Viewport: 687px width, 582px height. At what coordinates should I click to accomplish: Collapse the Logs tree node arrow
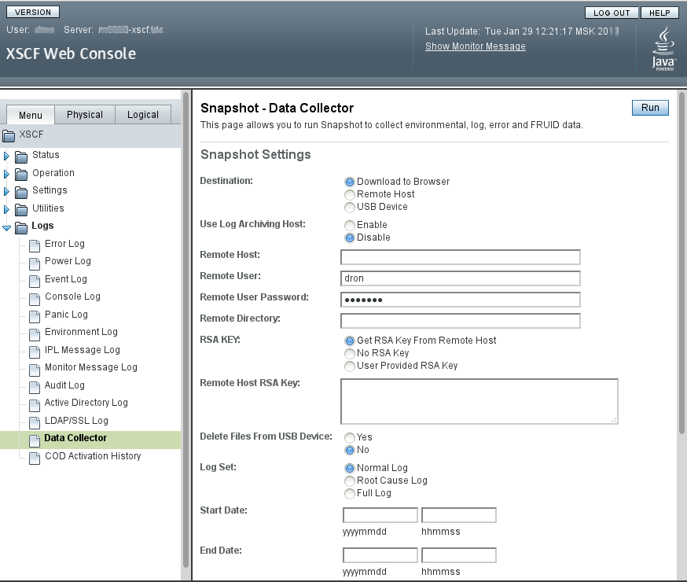[x=6, y=228]
